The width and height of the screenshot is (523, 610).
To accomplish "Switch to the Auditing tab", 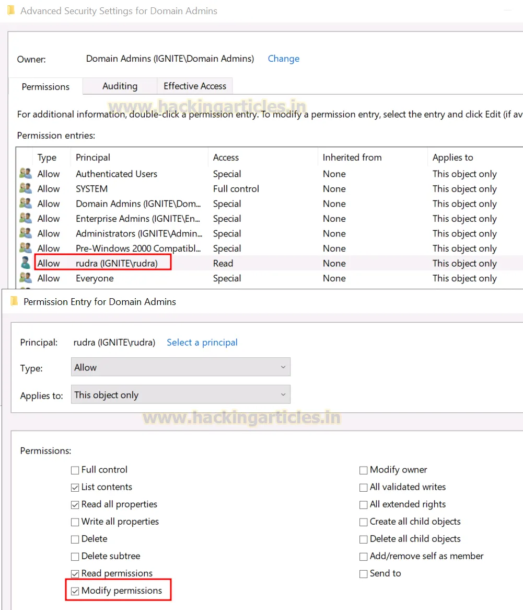I will click(120, 86).
